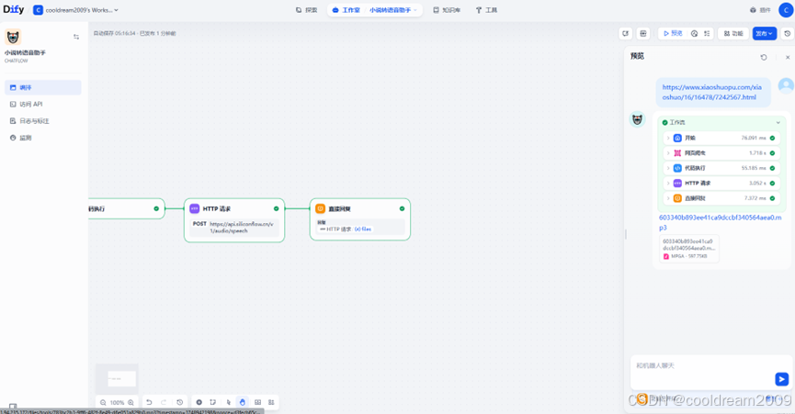The image size is (795, 414).
Task: Add a node with the plus circle icon
Action: 199,402
